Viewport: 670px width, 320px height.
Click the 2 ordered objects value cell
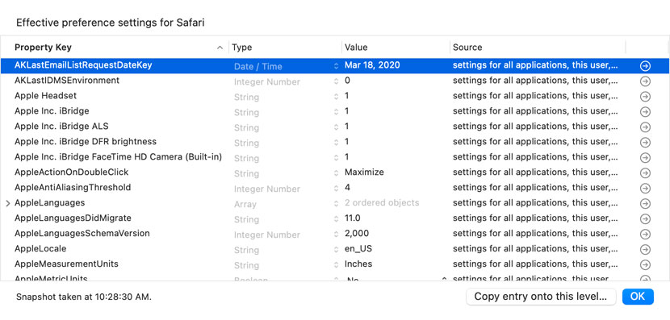pyautogui.click(x=382, y=202)
